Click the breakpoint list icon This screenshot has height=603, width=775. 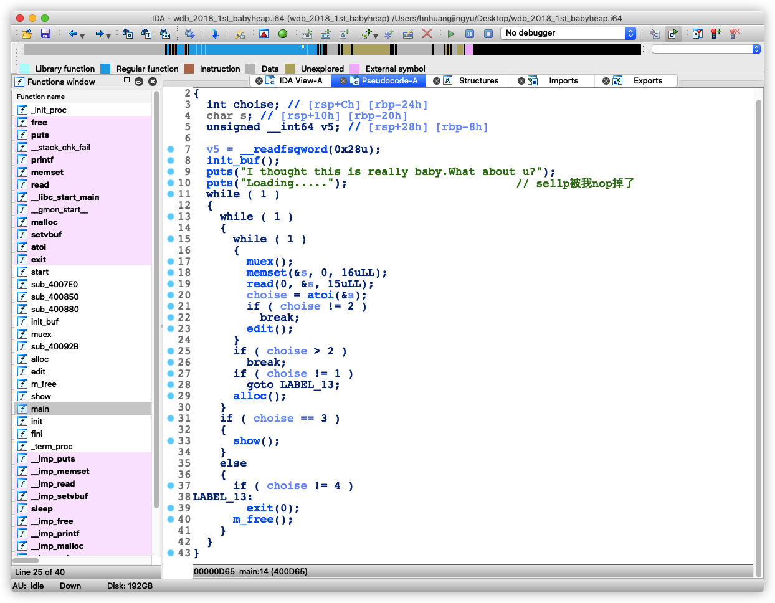(698, 34)
